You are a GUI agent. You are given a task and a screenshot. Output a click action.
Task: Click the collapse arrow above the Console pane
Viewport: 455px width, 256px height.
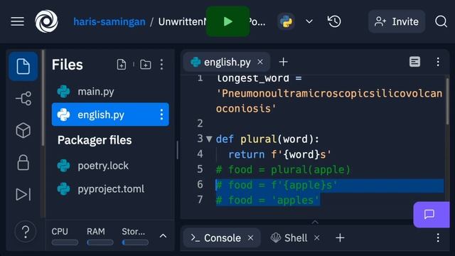[315, 222]
